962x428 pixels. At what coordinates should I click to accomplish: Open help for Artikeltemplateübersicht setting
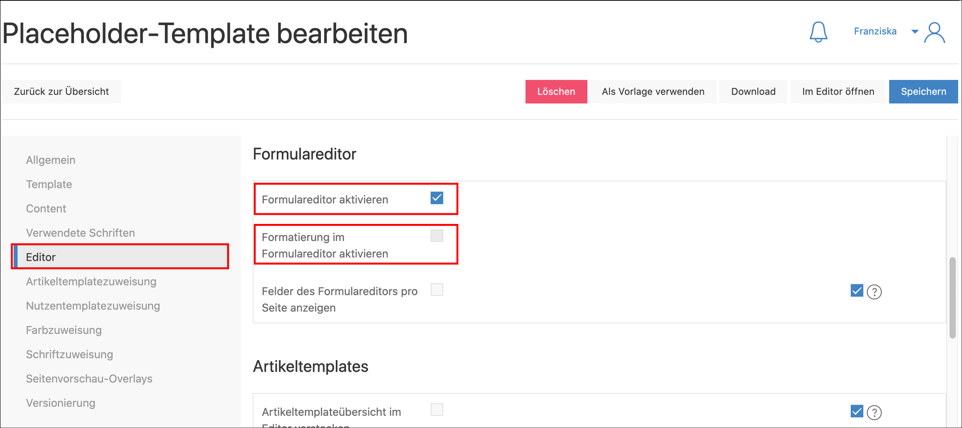[874, 412]
